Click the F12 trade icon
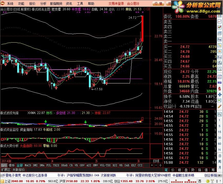Viewport: 223px width, 184px height. point(220,57)
